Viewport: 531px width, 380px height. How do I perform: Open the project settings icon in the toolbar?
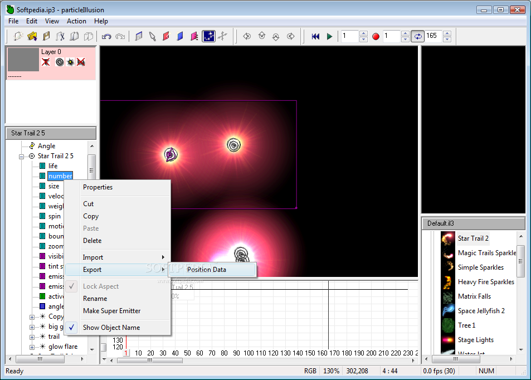click(139, 36)
